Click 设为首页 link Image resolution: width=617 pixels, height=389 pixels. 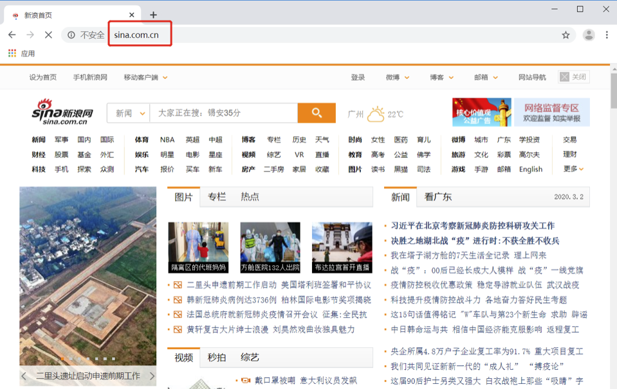pos(42,77)
